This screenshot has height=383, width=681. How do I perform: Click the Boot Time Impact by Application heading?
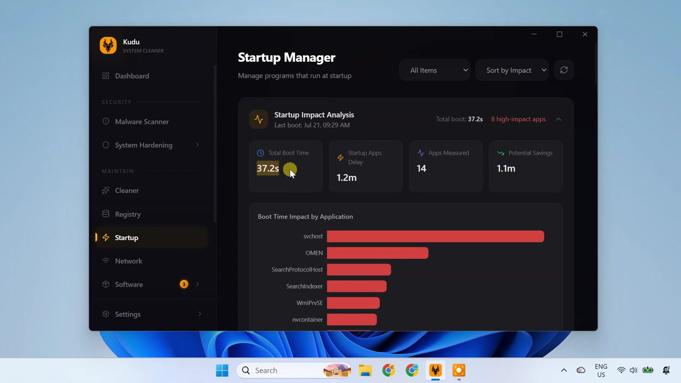305,217
